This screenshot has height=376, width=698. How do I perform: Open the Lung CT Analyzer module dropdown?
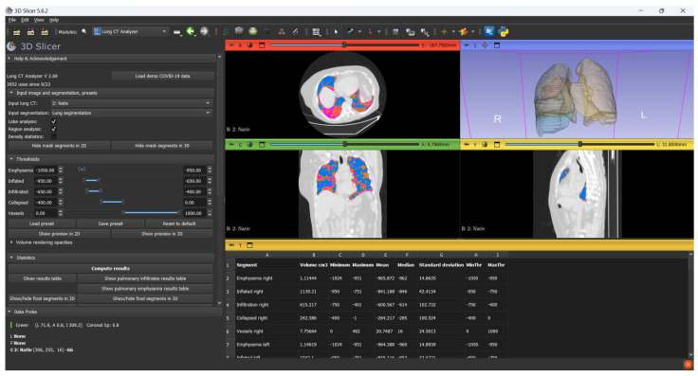pos(130,31)
